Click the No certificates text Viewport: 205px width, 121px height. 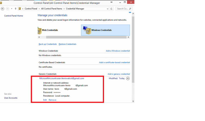[46, 67]
